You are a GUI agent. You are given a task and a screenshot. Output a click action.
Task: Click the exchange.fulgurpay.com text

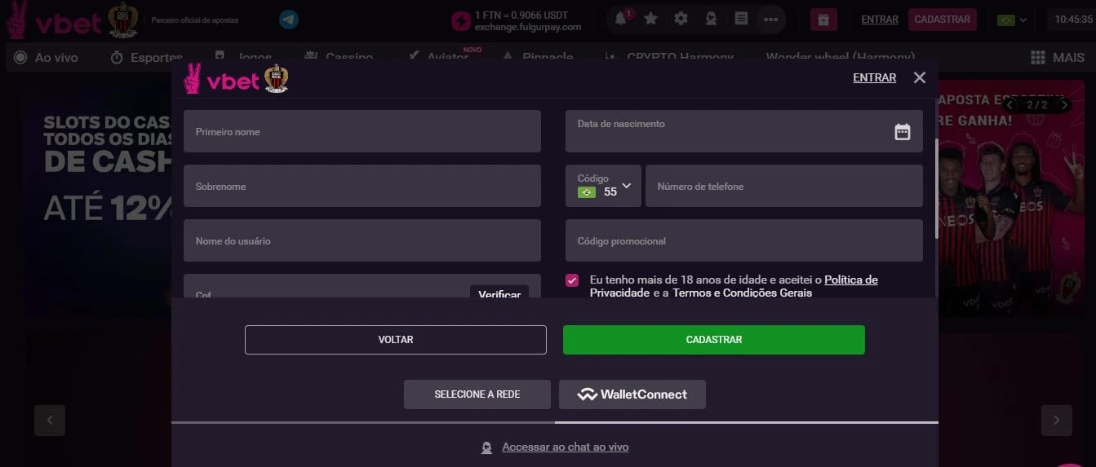click(528, 27)
